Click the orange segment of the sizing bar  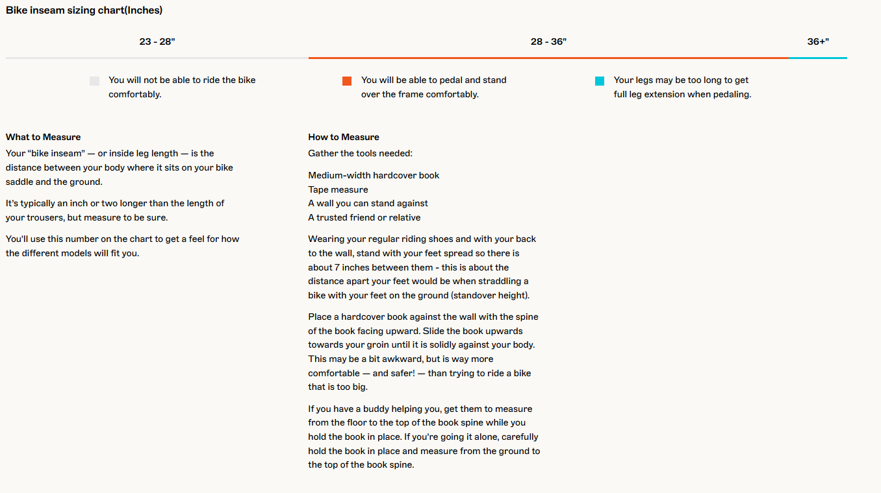click(x=548, y=58)
